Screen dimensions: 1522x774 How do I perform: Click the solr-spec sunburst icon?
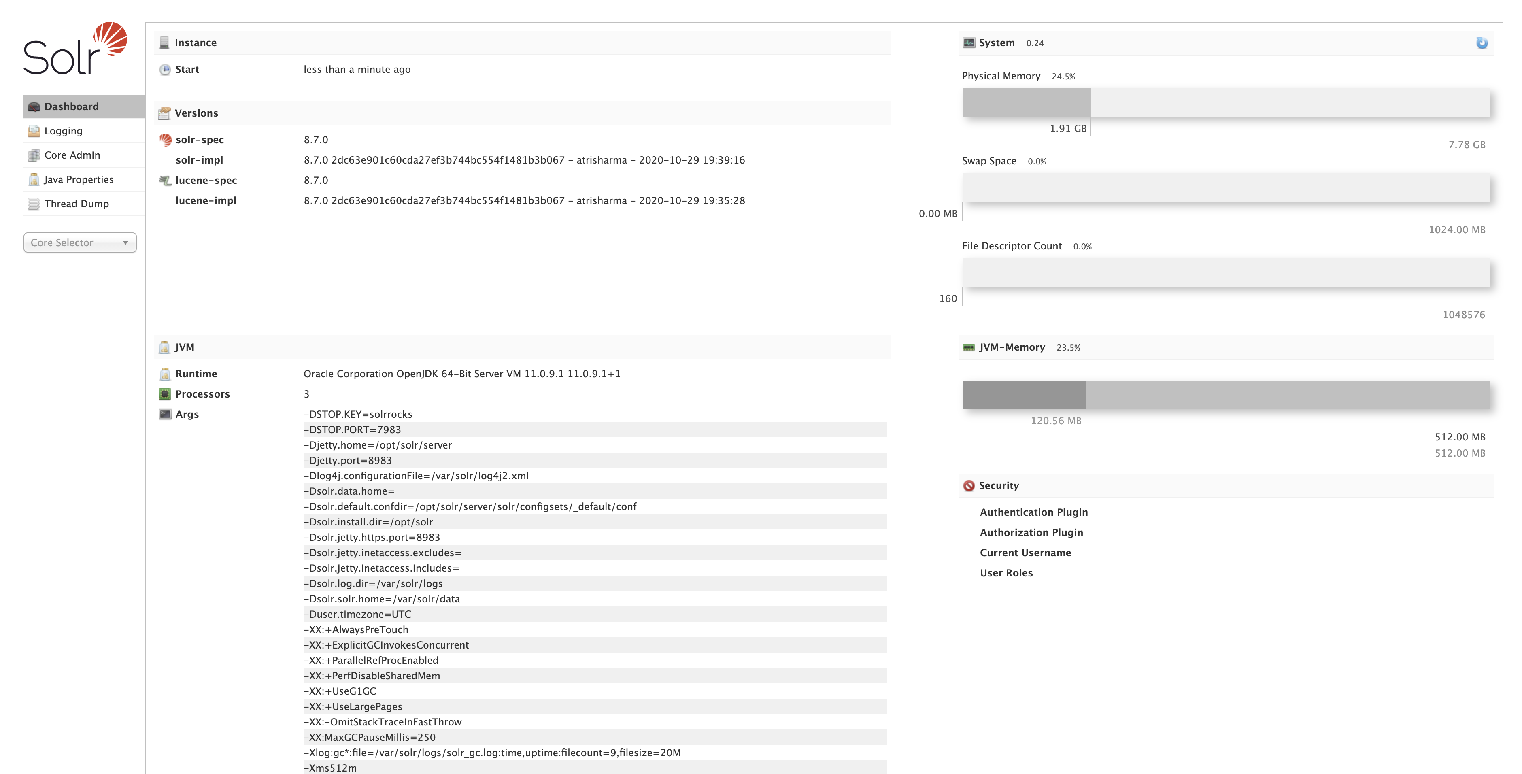[165, 140]
